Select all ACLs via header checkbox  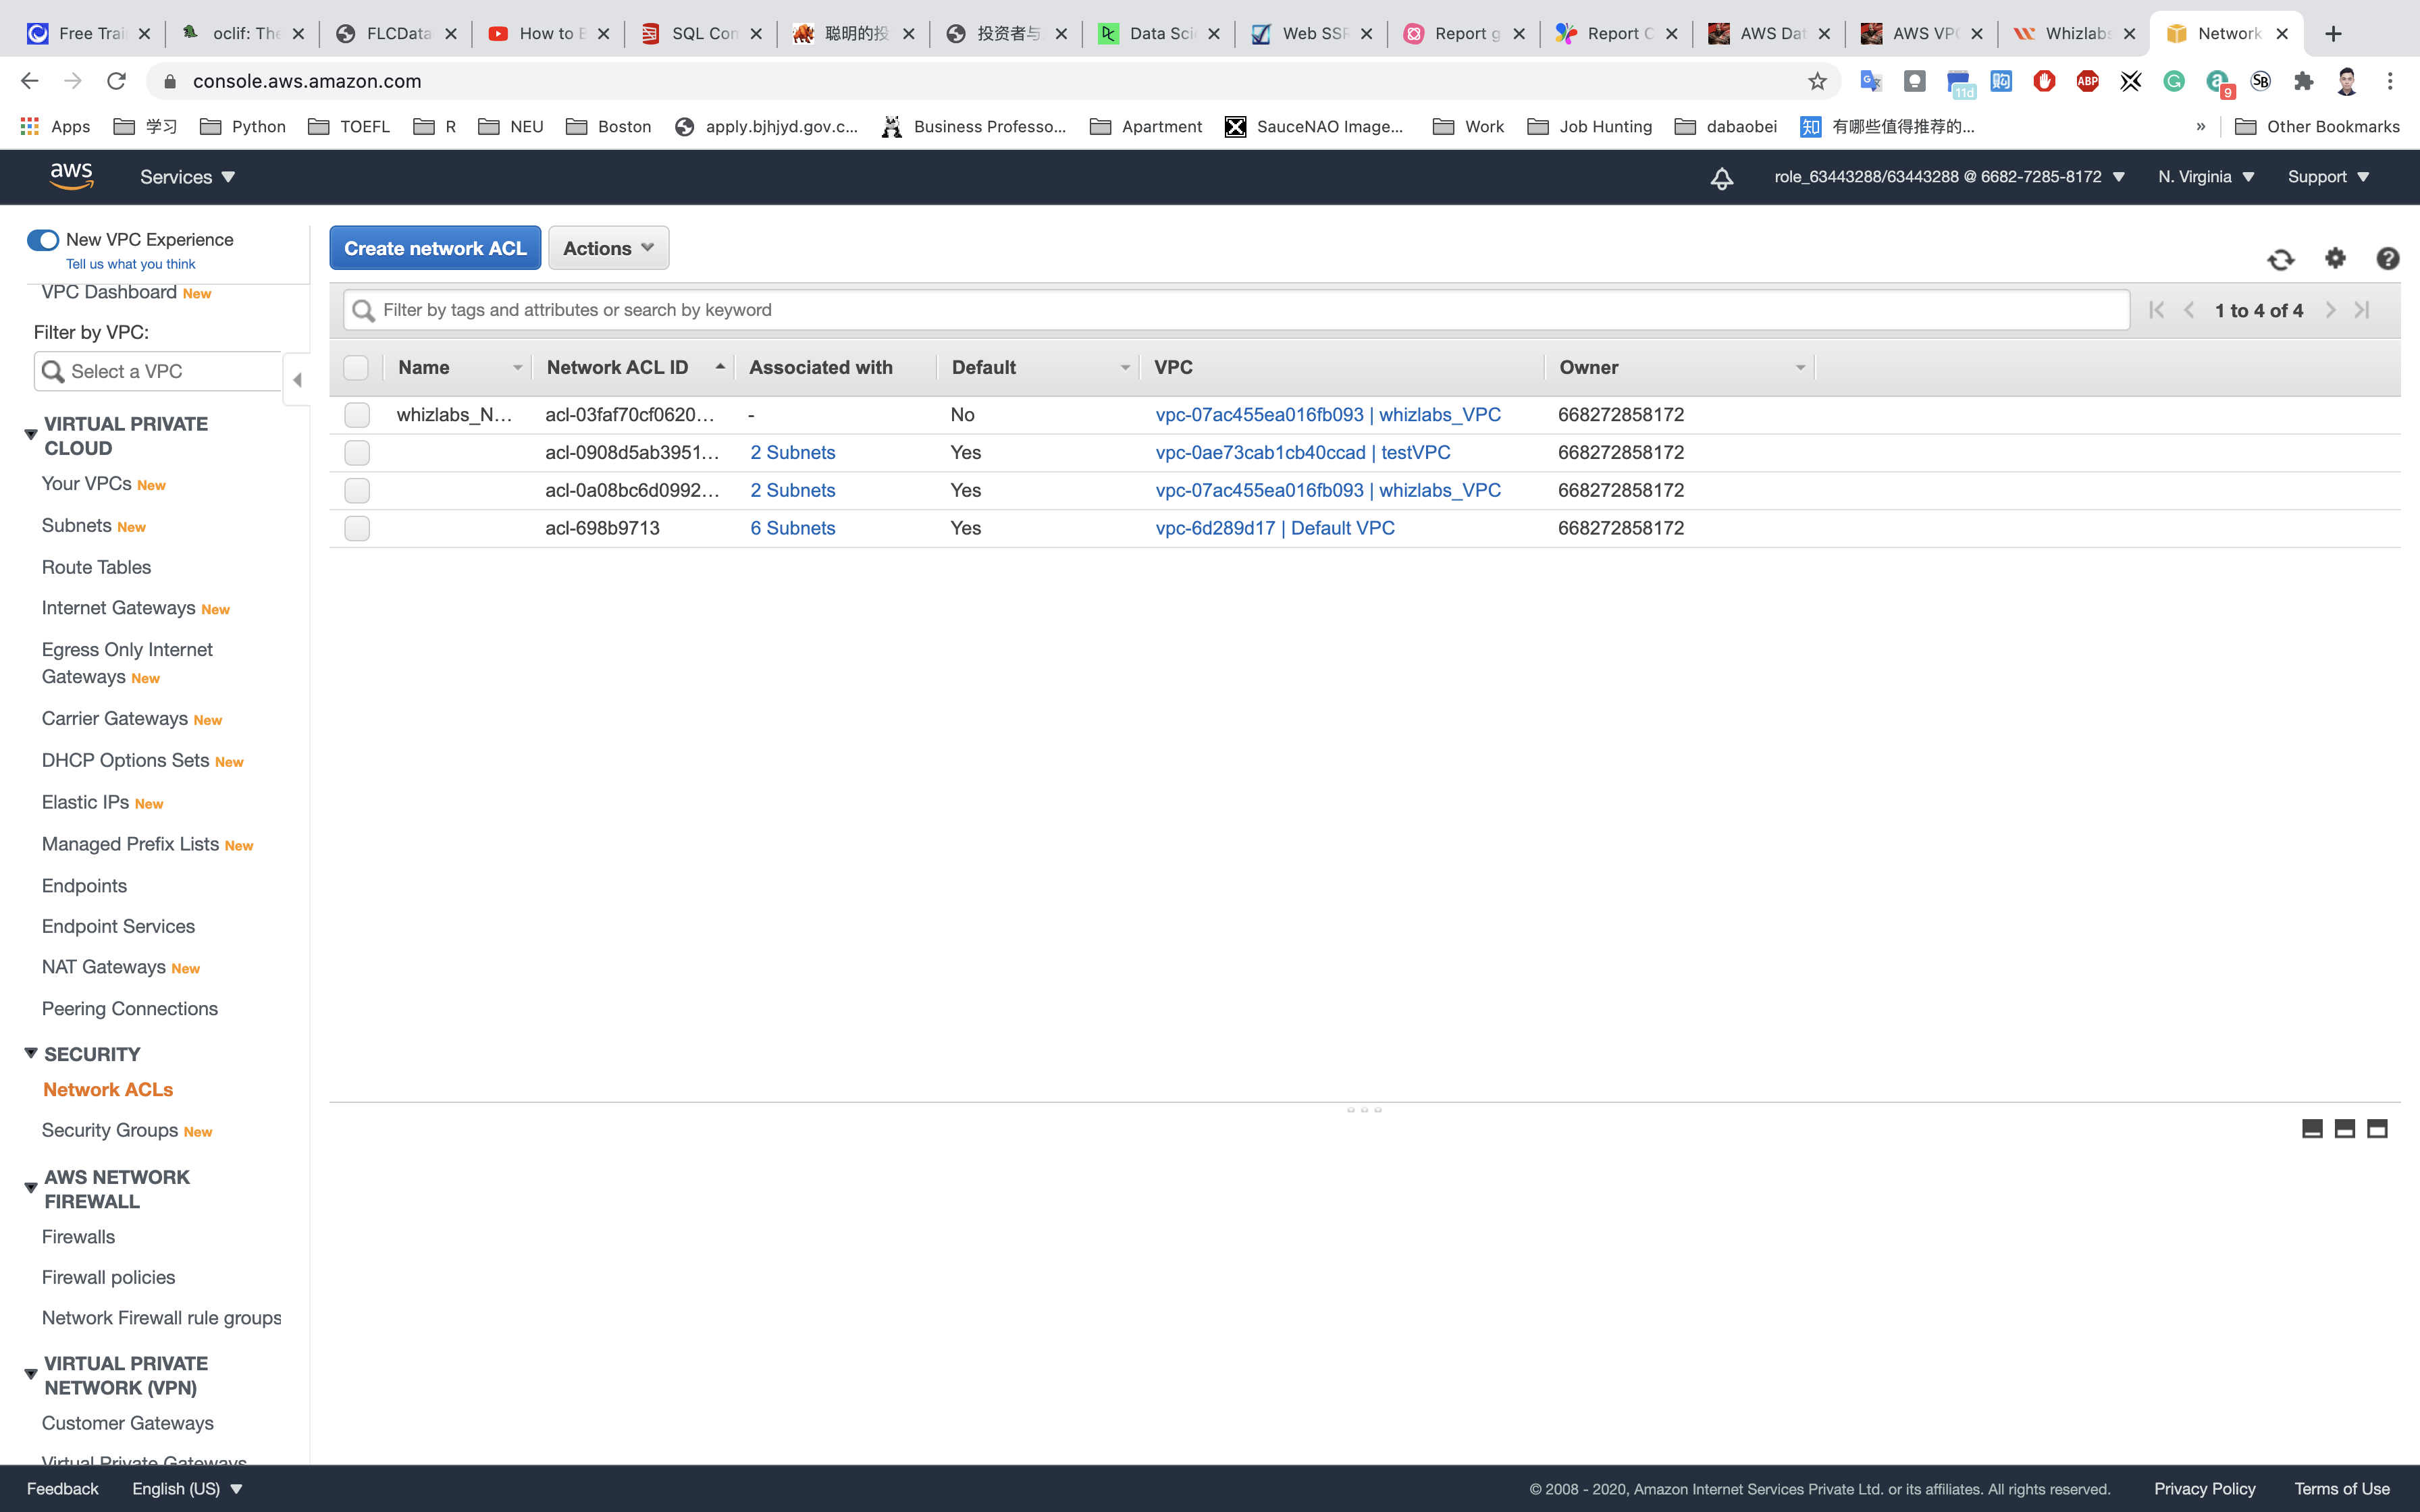click(x=356, y=368)
